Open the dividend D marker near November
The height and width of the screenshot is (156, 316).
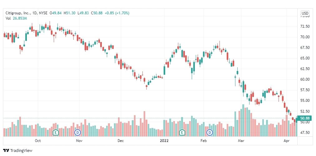point(77,132)
